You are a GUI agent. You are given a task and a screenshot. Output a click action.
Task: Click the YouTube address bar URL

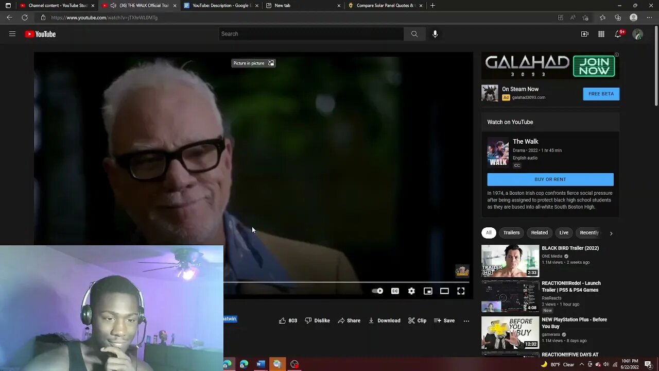tap(105, 18)
